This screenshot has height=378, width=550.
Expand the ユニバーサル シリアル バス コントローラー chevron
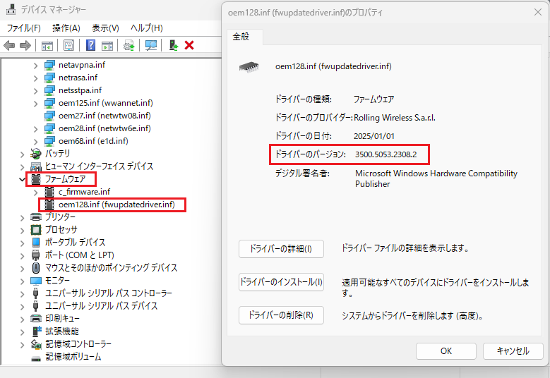click(x=22, y=293)
